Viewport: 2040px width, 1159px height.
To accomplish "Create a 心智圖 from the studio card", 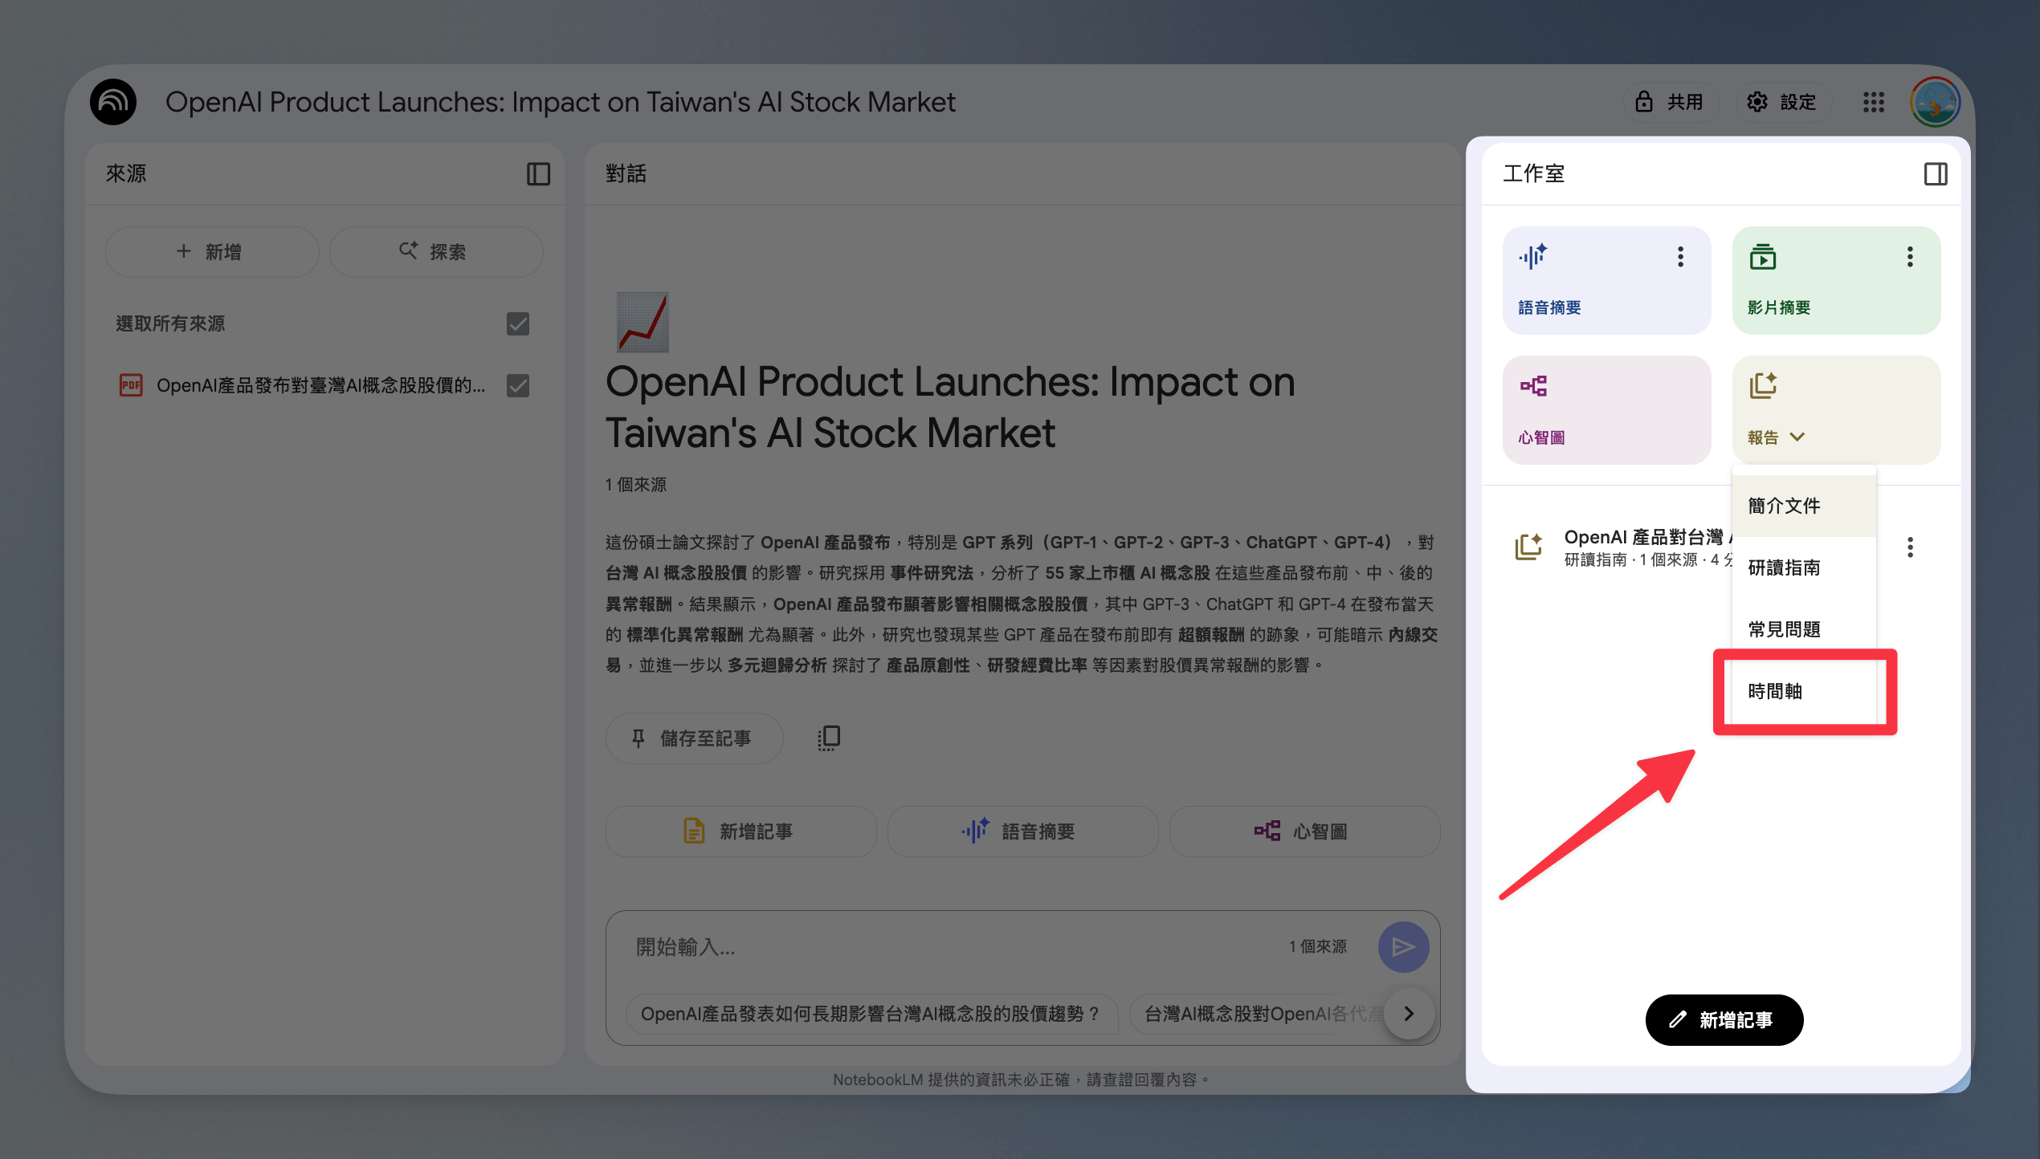I will coord(1606,409).
